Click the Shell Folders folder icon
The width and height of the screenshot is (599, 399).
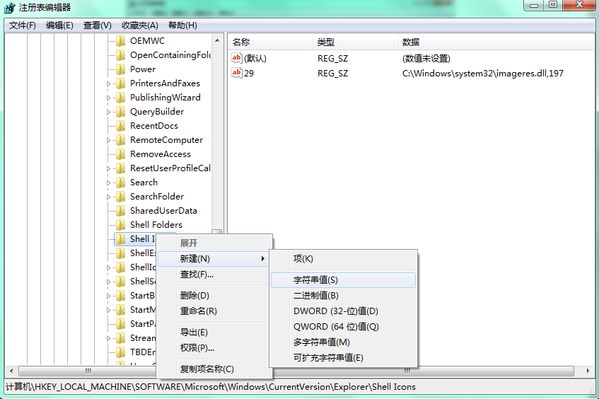click(120, 225)
